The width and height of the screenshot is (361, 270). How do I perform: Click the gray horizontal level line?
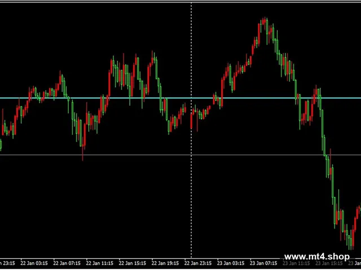[x=180, y=155]
